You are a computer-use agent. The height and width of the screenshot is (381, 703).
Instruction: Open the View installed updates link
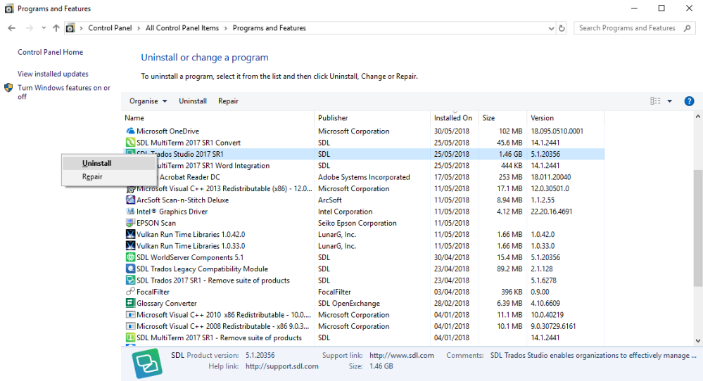point(53,74)
